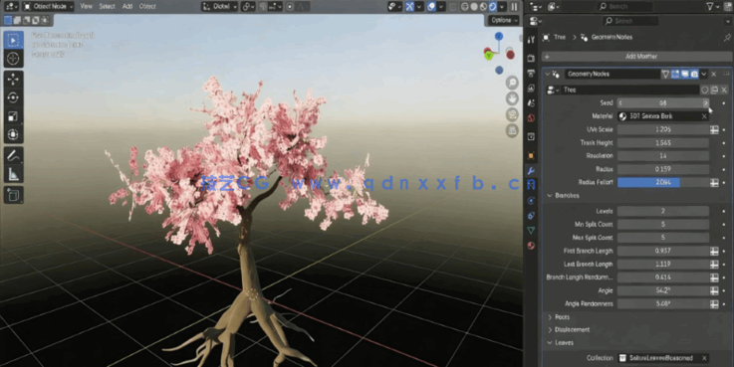Click the GeometryNodes modifier name field

coord(612,74)
